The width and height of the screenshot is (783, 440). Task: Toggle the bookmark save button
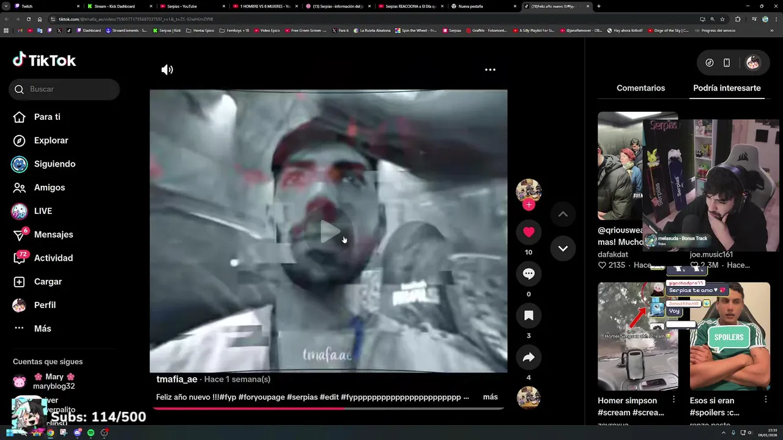(x=529, y=315)
